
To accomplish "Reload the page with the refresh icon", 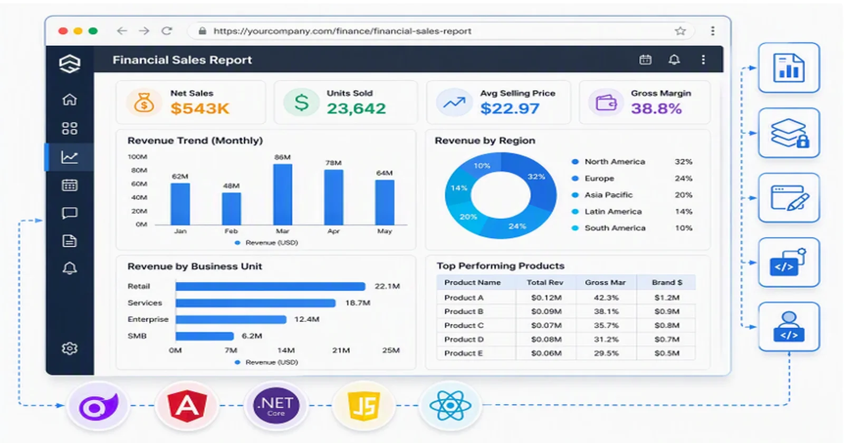I will click(167, 31).
